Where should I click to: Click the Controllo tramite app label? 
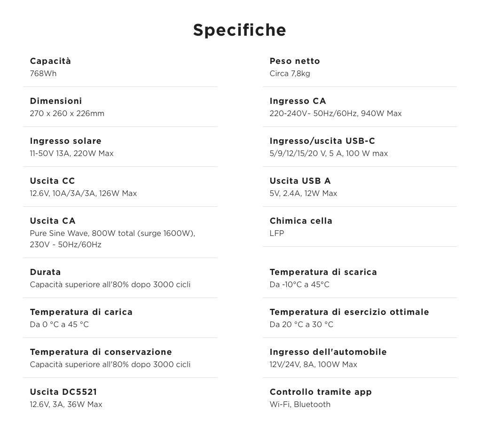321,392
